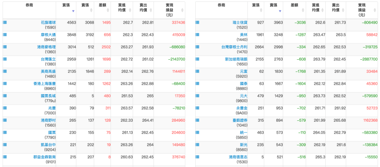Open broker link 台灣摩根士丹利
The width and height of the screenshot is (380, 167).
click(x=234, y=47)
